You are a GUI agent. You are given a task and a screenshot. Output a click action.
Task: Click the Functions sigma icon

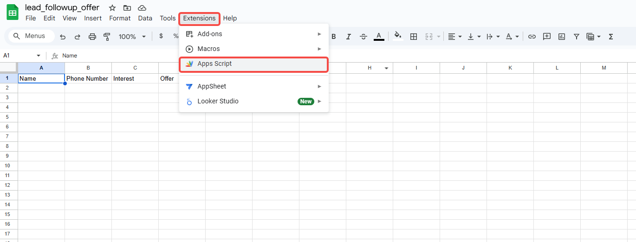point(611,36)
